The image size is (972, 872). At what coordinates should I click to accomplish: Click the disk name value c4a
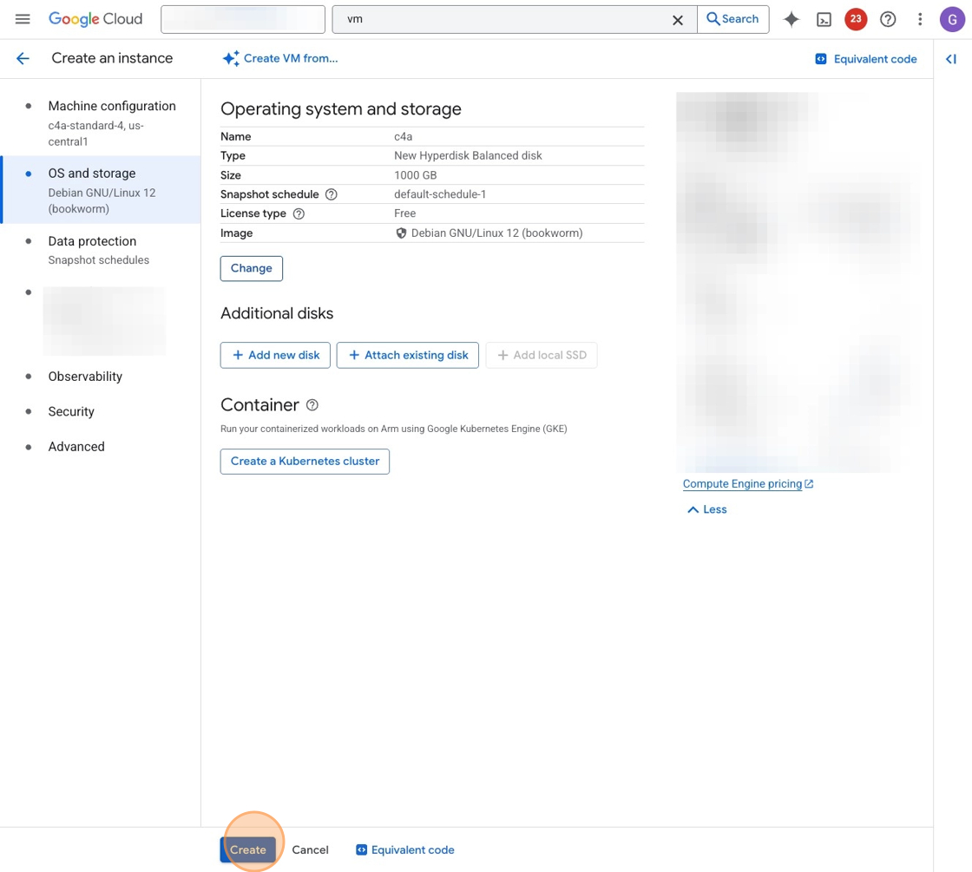pyautogui.click(x=403, y=136)
